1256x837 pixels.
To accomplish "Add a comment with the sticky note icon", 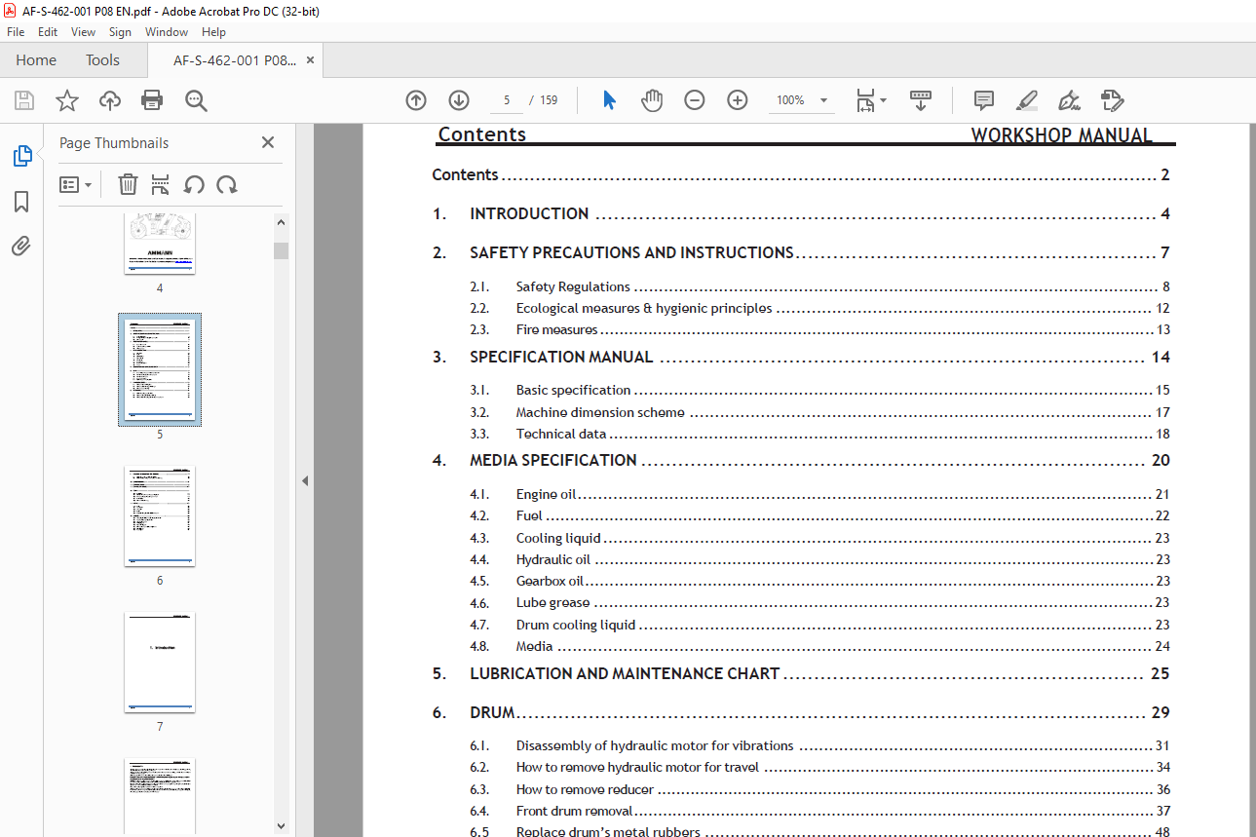I will (984, 100).
